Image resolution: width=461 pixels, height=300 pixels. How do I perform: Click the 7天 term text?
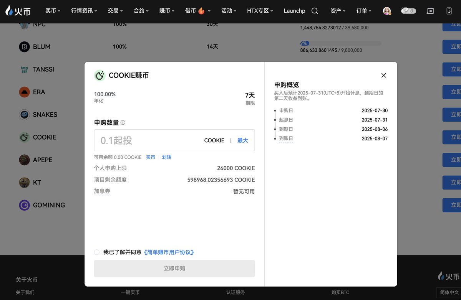pyautogui.click(x=250, y=95)
